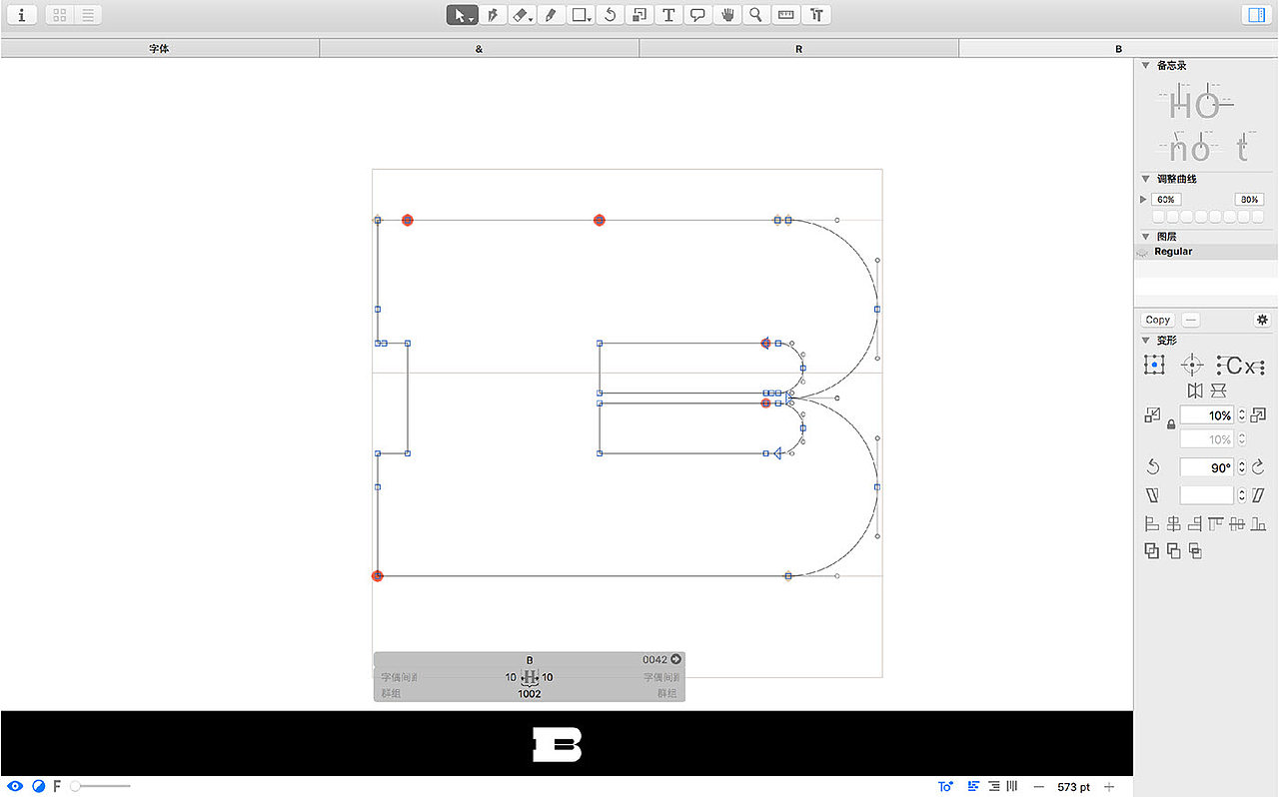
Task: Remove layer with the minus button
Action: (x=1190, y=320)
